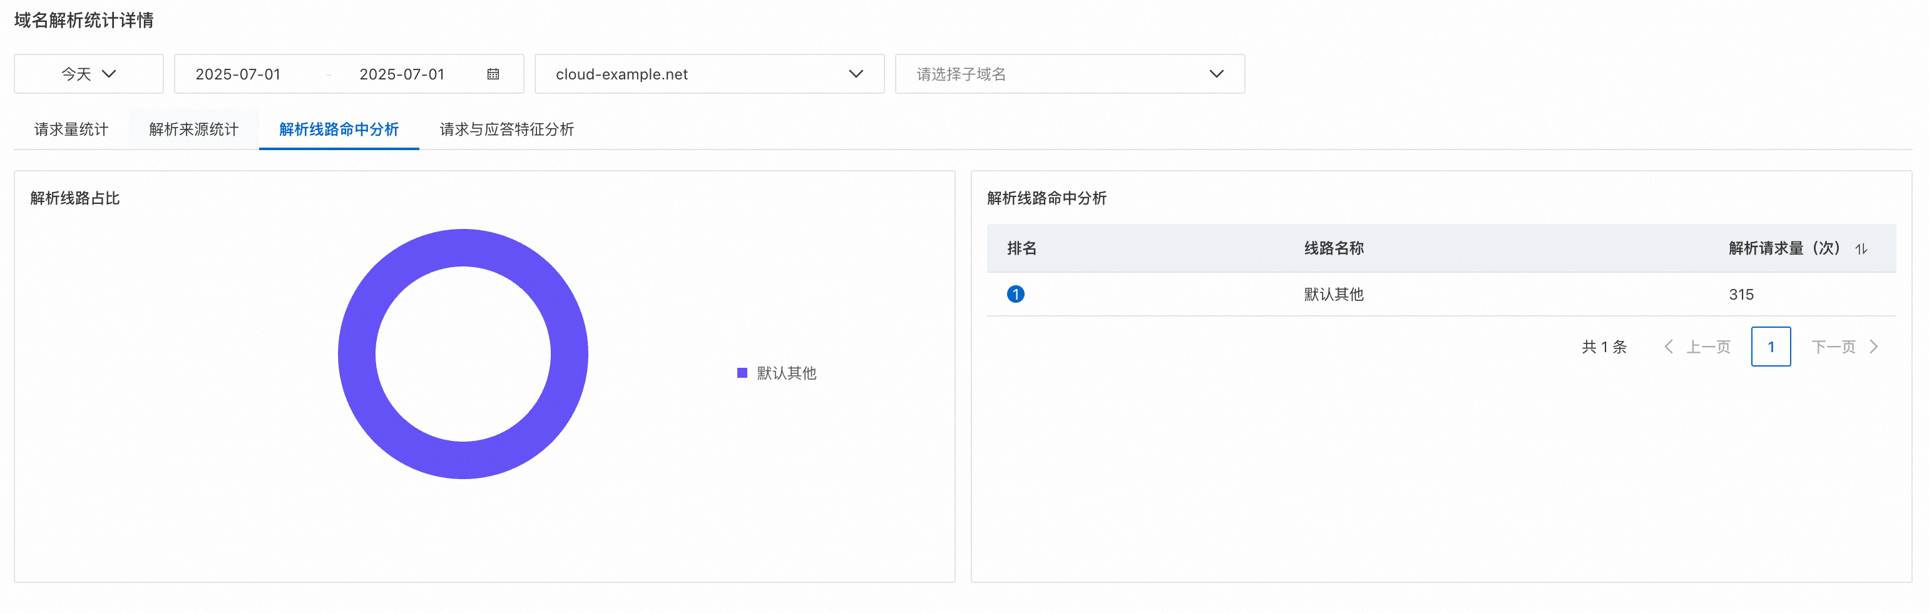Click the previous page left chevron
The image size is (1929, 613).
pyautogui.click(x=1669, y=347)
